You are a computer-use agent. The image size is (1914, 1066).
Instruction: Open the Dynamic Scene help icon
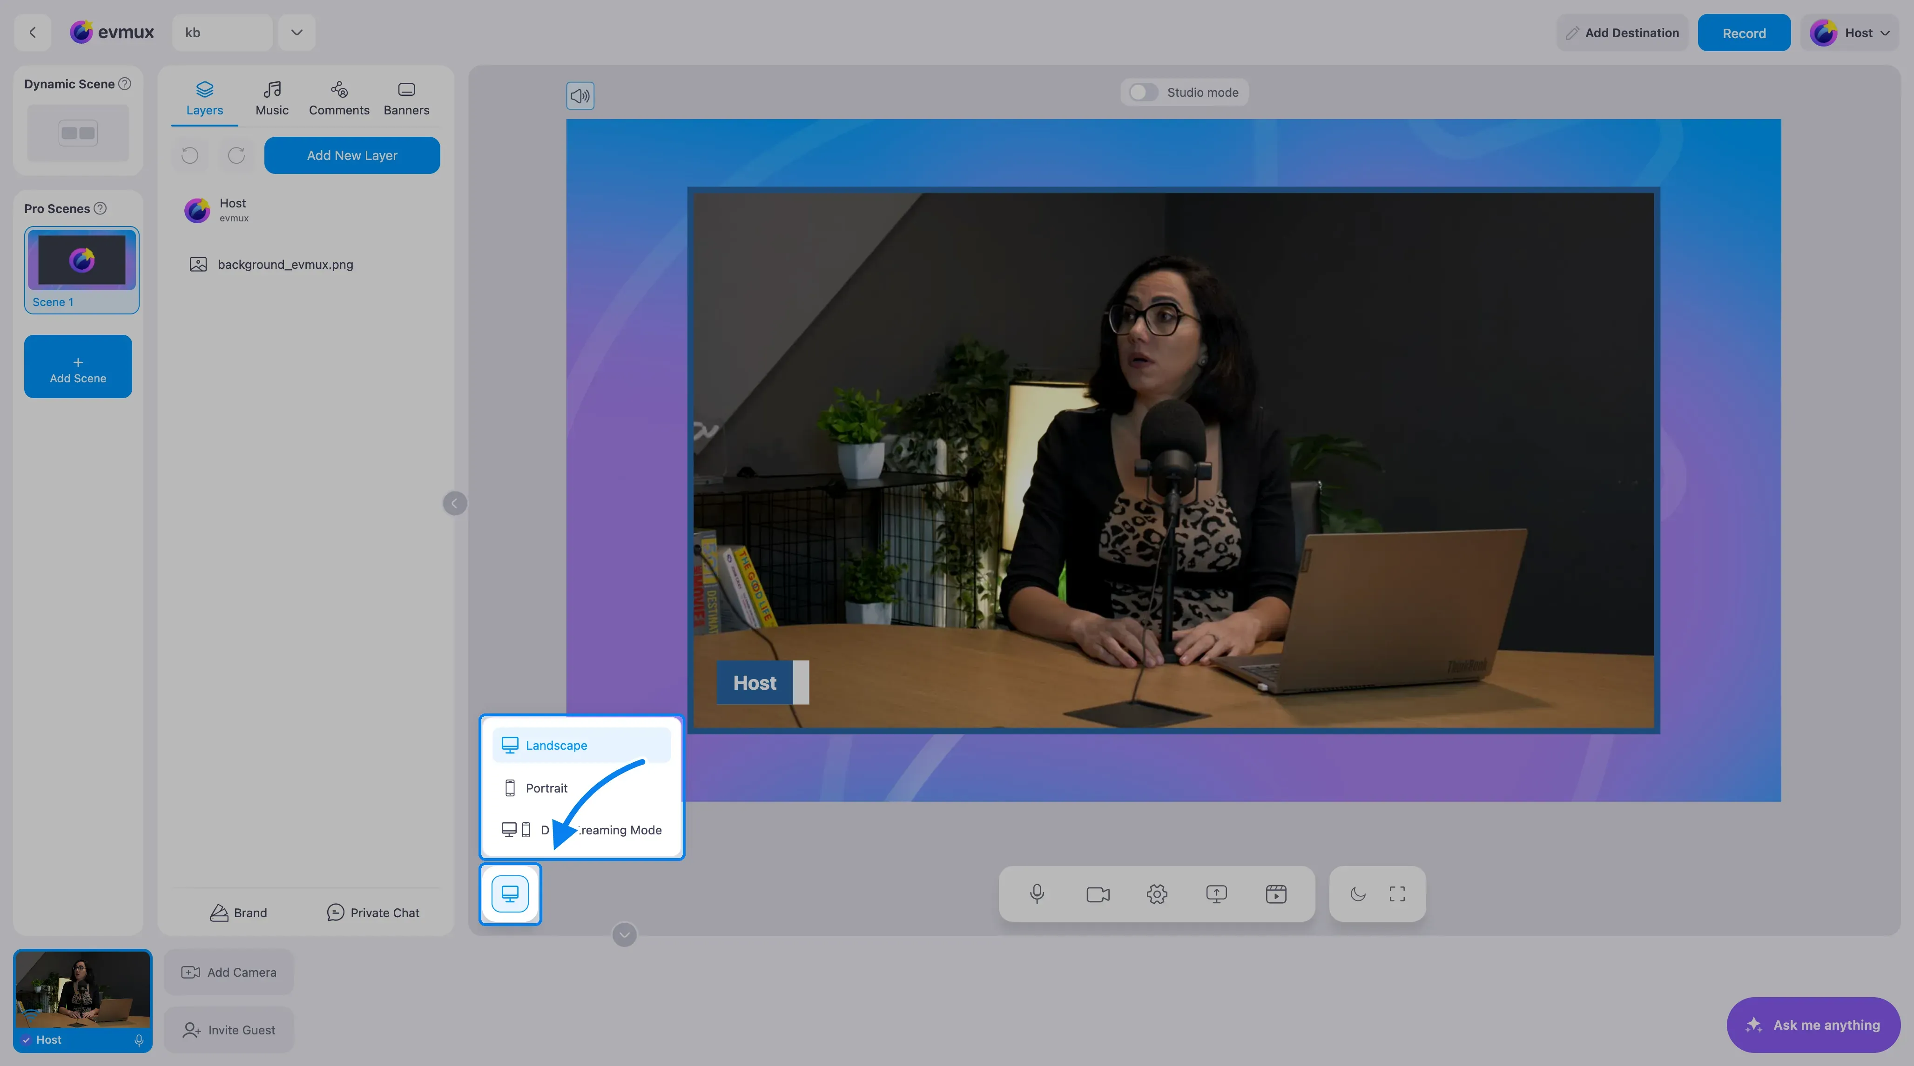125,84
